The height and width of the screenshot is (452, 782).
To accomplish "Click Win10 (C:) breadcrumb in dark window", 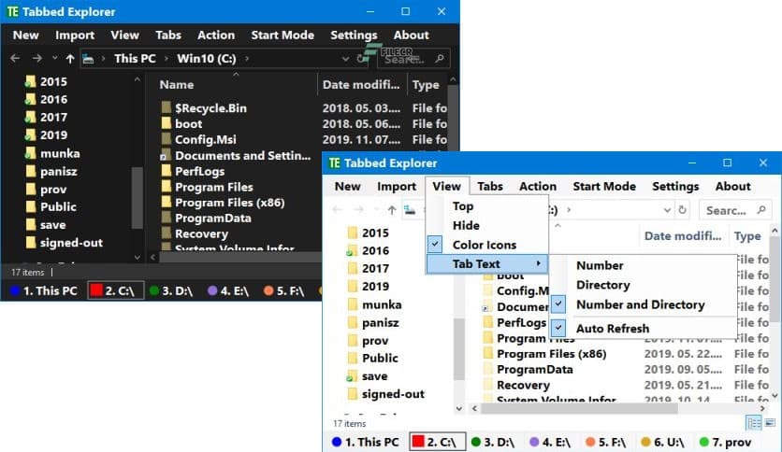I will 207,59.
